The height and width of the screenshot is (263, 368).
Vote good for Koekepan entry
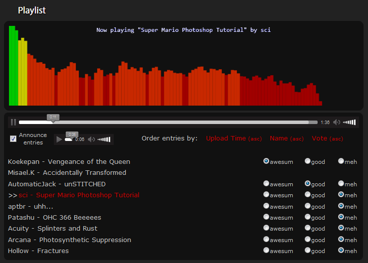tap(308, 161)
